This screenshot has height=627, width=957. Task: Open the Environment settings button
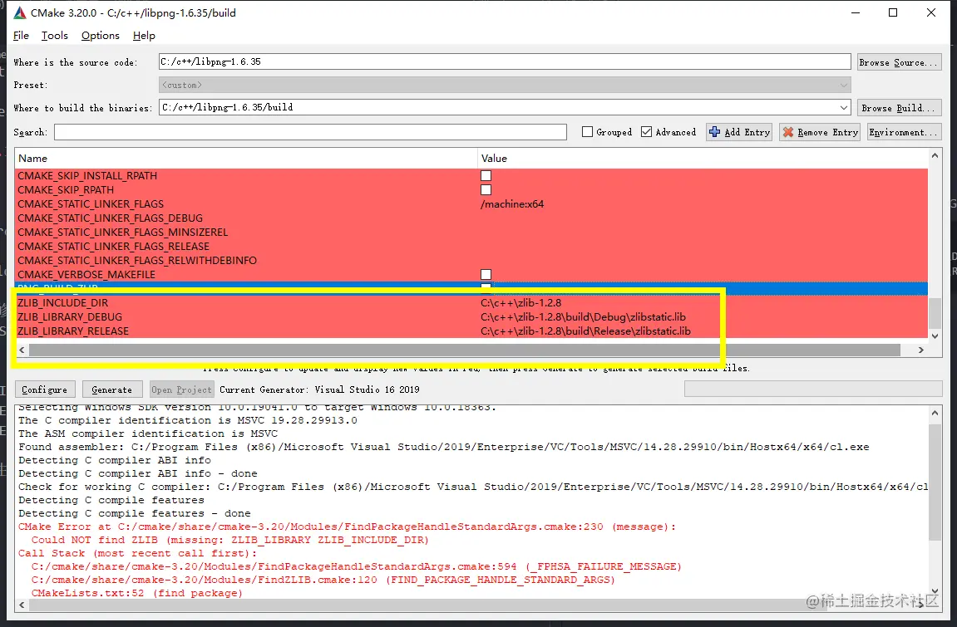(903, 132)
